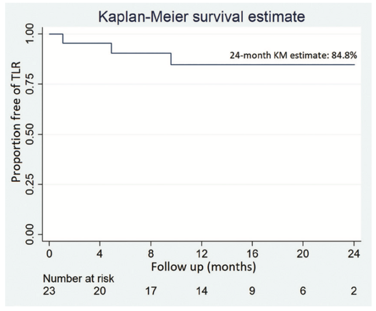This screenshot has width=376, height=311.
Task: Click the x-axis tick label 16
Action: coord(252,254)
